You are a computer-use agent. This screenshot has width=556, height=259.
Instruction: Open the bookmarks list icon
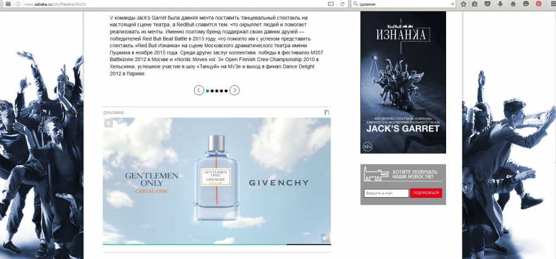click(474, 4)
